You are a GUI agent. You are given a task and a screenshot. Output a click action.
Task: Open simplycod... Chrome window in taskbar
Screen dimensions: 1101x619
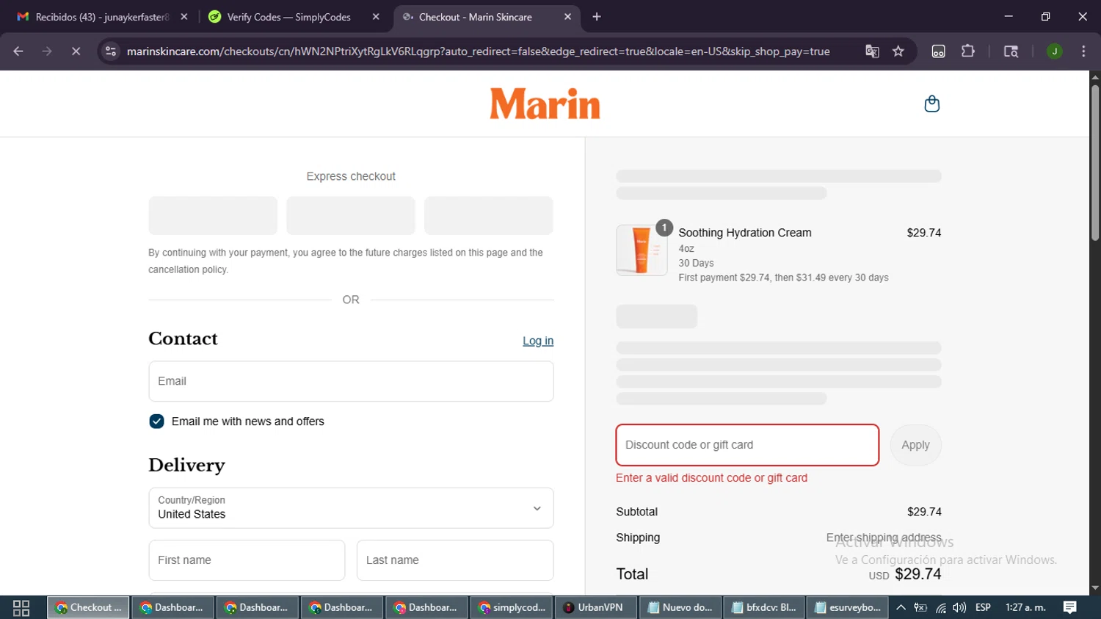click(512, 607)
